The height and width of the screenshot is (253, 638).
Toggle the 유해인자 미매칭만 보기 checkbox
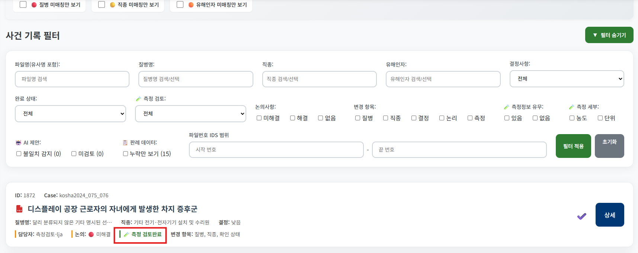coord(180,4)
